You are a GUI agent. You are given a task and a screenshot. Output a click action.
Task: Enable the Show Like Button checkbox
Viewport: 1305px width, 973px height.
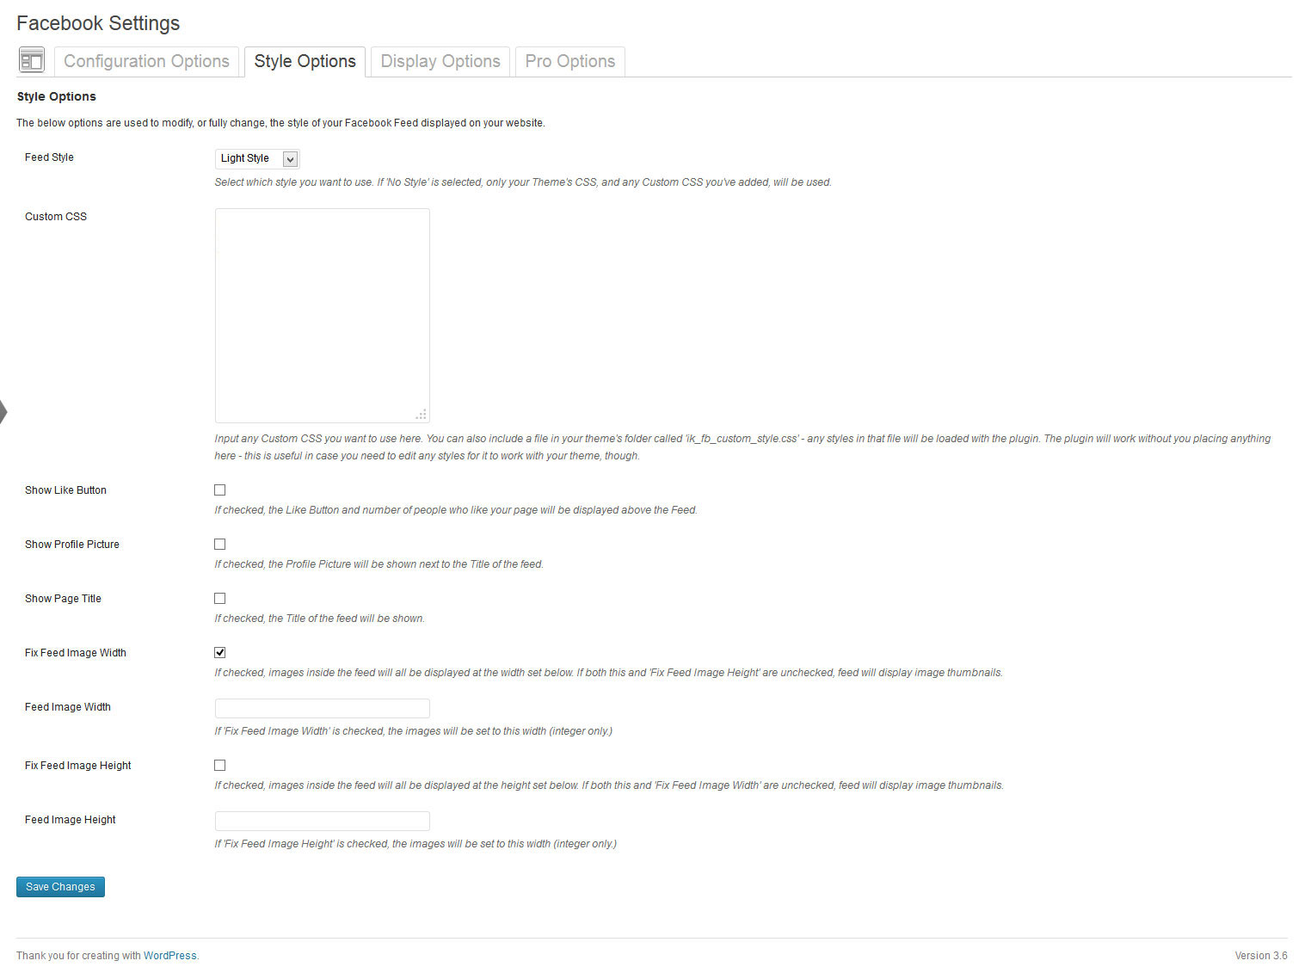(220, 490)
